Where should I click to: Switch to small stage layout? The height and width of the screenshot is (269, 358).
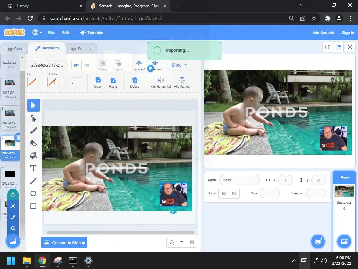pos(328,47)
